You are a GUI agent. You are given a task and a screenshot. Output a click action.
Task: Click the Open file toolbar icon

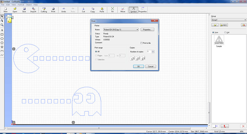pos(15,10)
